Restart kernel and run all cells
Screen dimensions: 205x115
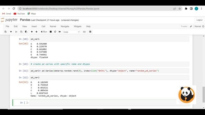[60, 32]
